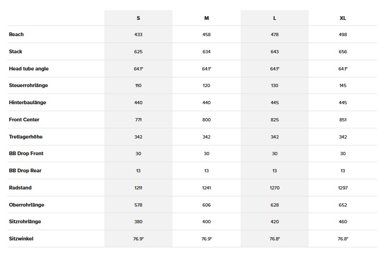Select the BB Drop Front row label
The height and width of the screenshot is (258, 388).
(x=26, y=153)
